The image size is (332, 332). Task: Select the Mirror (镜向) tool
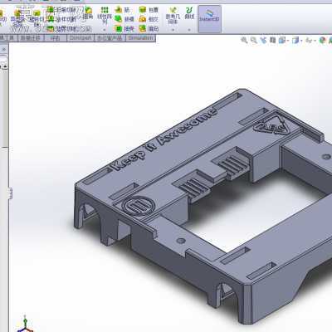(149, 28)
